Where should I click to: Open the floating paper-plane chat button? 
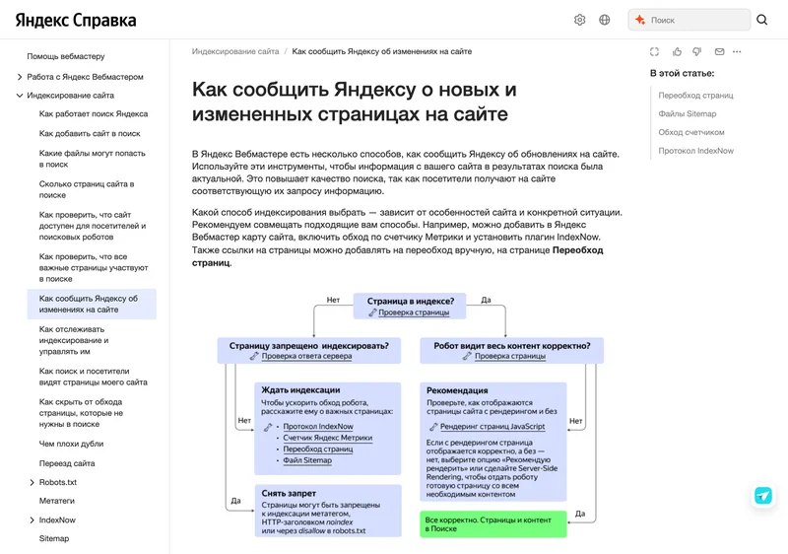pyautogui.click(x=762, y=496)
